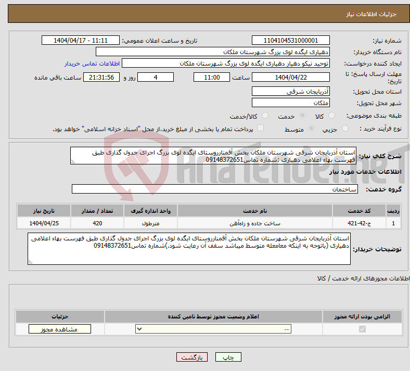Click the تعداد / مقدار column header
Screen dimensions: 410x371
click(97, 211)
